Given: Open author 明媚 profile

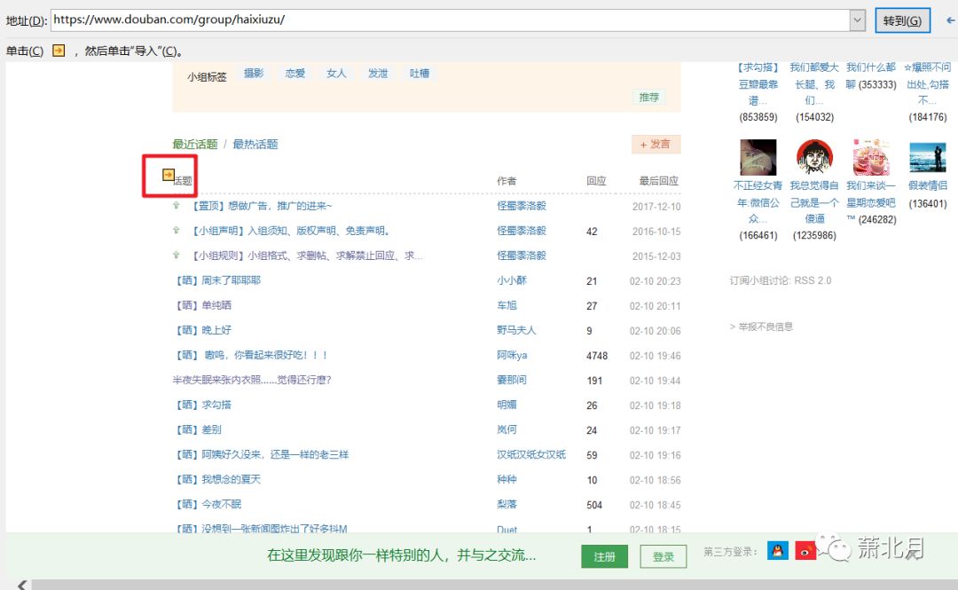Looking at the screenshot, I should 506,405.
